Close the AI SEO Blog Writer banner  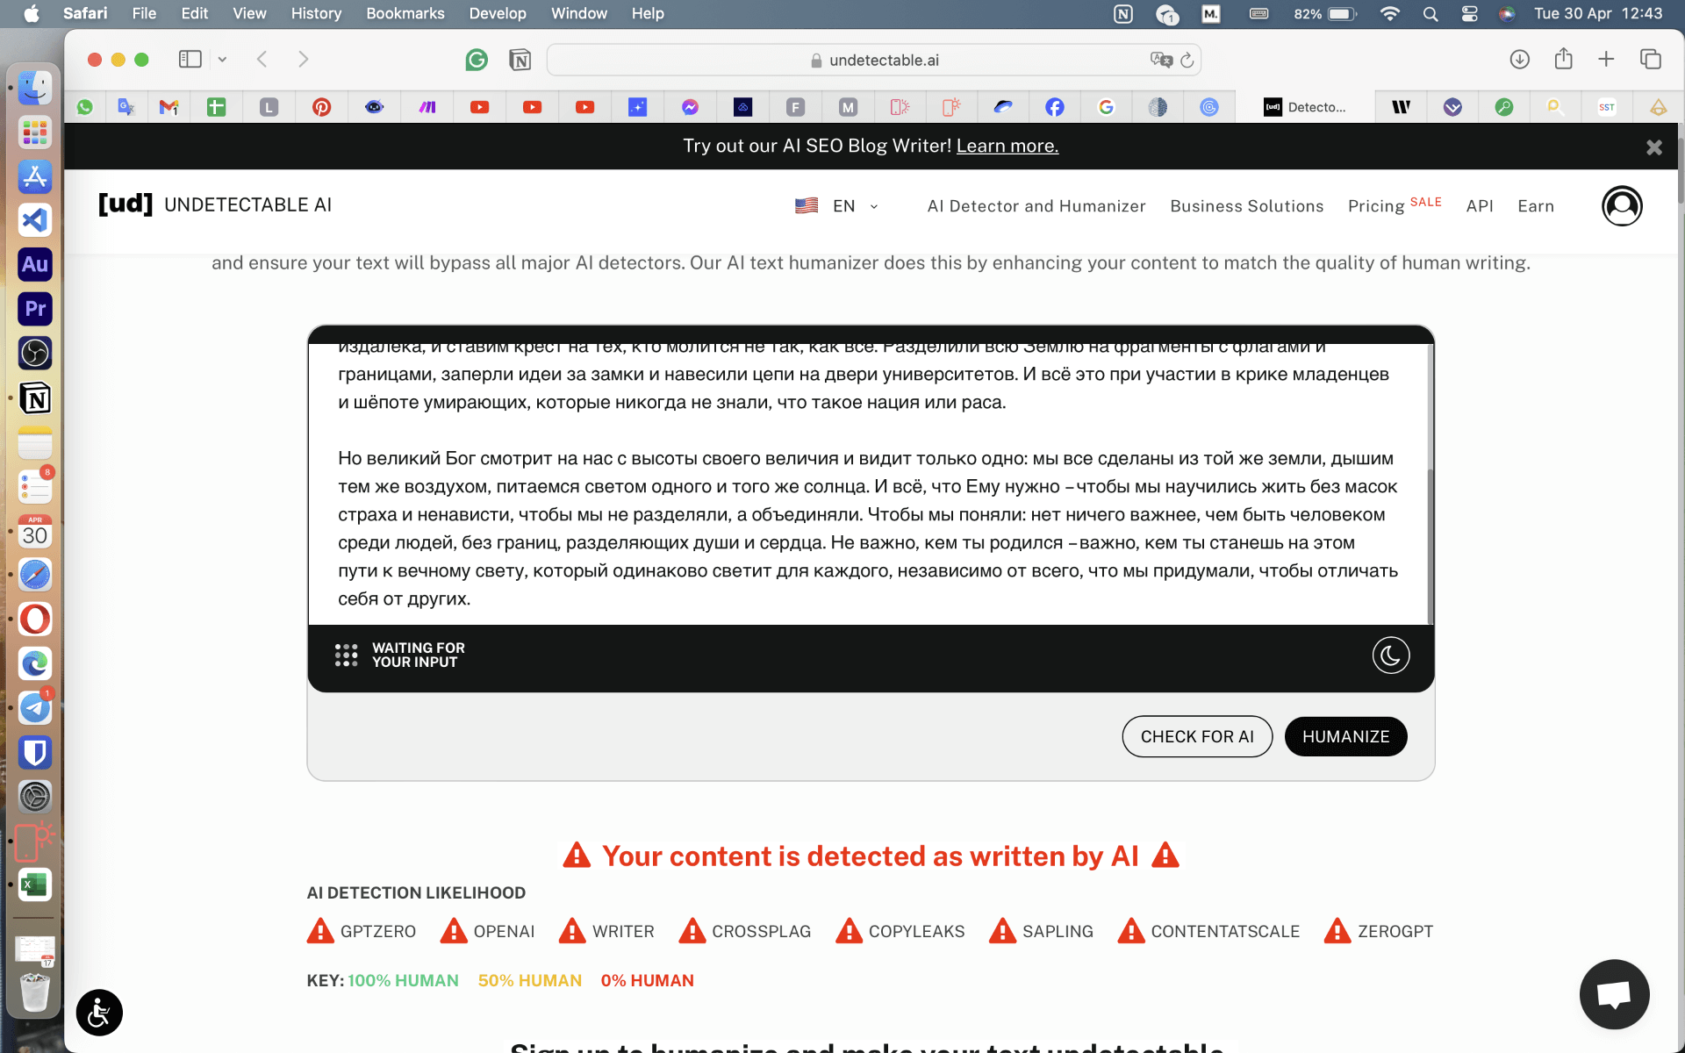point(1653,147)
